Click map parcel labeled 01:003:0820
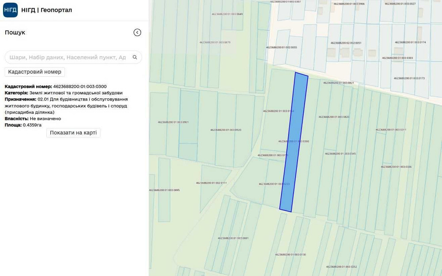This screenshot has height=276, width=442. coord(334,117)
